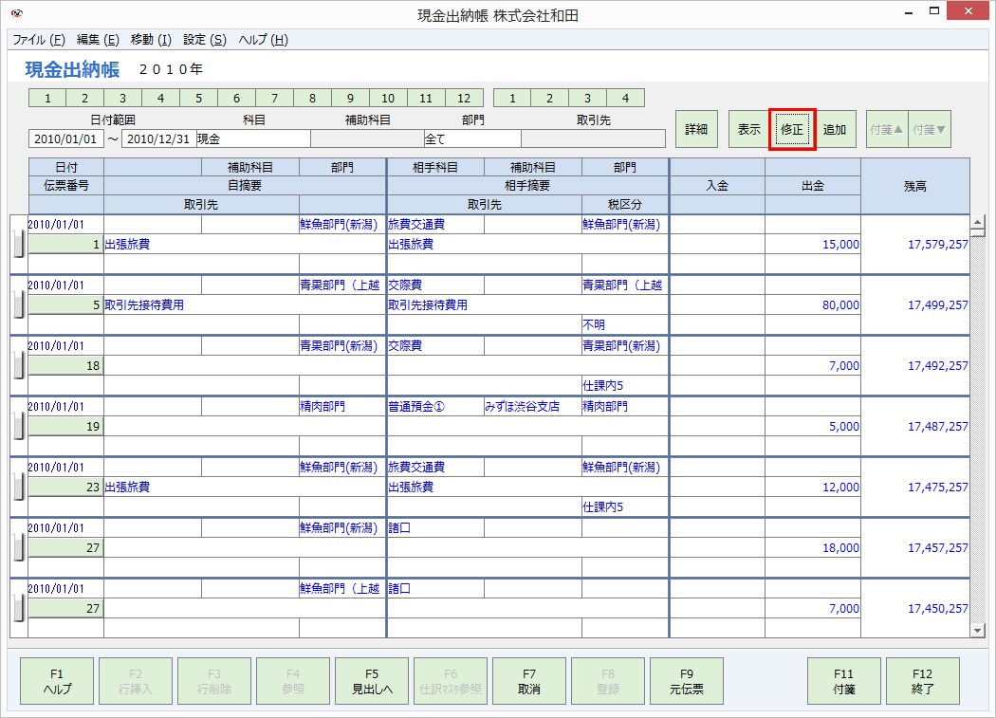996x718 pixels.
Task: Click the highlighted 修正 button
Action: click(x=792, y=129)
